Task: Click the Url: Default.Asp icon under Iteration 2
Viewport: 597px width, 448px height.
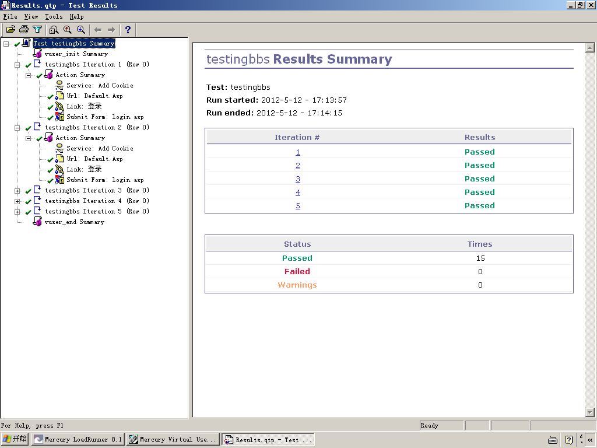Action: click(x=59, y=159)
